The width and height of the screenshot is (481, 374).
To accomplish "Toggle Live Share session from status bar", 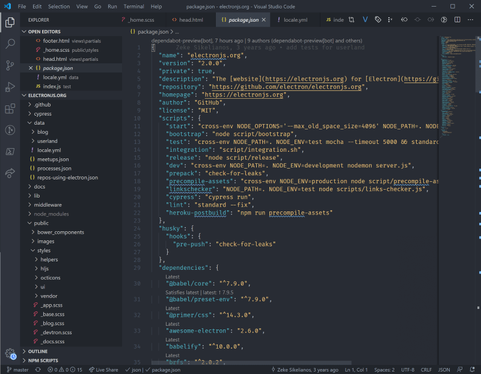I will [x=103, y=369].
